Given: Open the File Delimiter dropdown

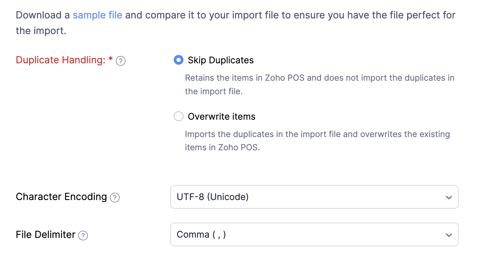Looking at the screenshot, I should [x=314, y=234].
